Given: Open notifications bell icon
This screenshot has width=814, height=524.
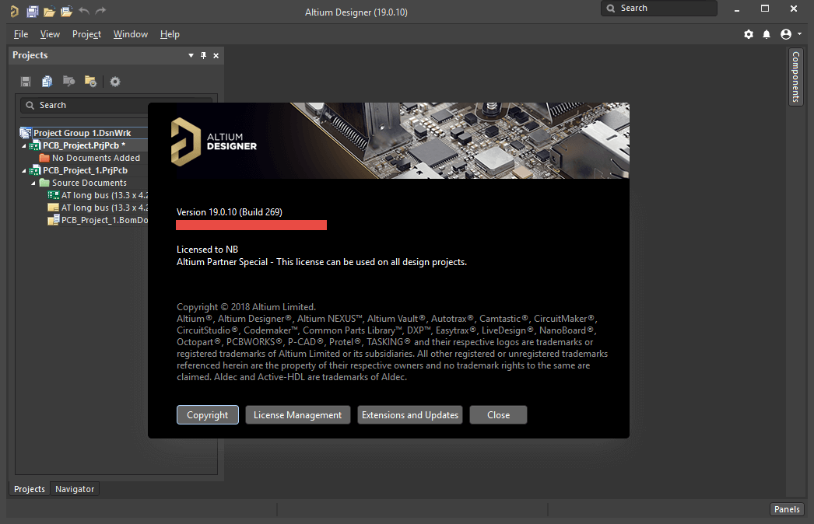Looking at the screenshot, I should click(767, 34).
